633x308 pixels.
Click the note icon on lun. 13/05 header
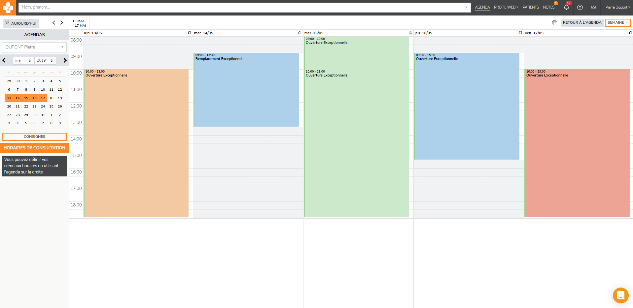point(190,33)
